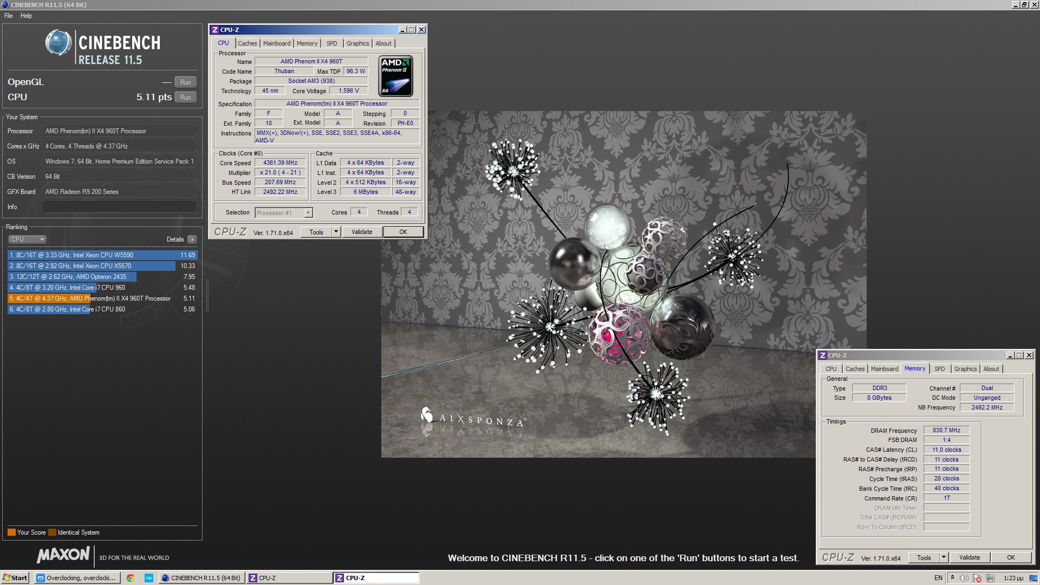This screenshot has height=585, width=1040.
Task: Open the Chrome icon in the taskbar
Action: (131, 578)
